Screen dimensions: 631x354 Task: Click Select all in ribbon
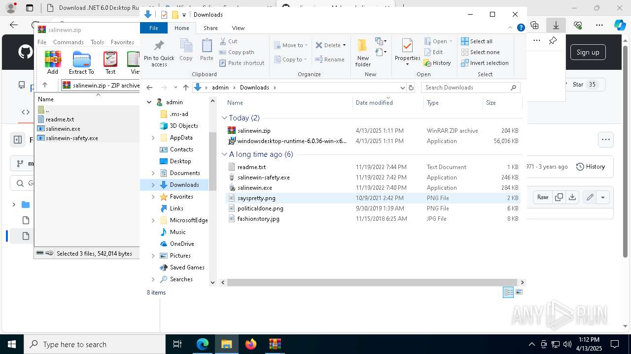pos(477,41)
